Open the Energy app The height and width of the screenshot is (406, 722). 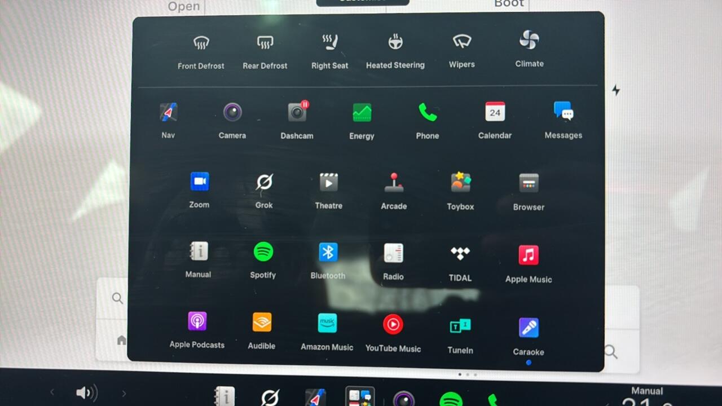(x=362, y=121)
